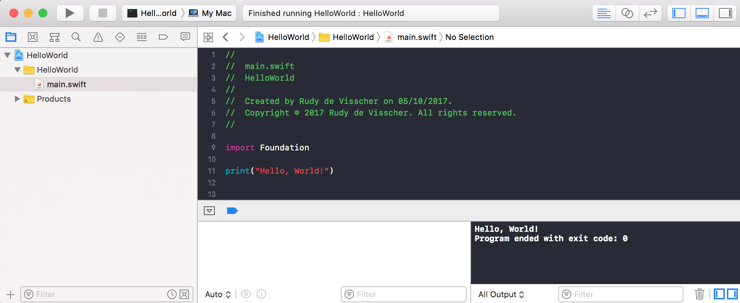Click line number 9 in the gutter
The image size is (740, 303).
pyautogui.click(x=213, y=148)
